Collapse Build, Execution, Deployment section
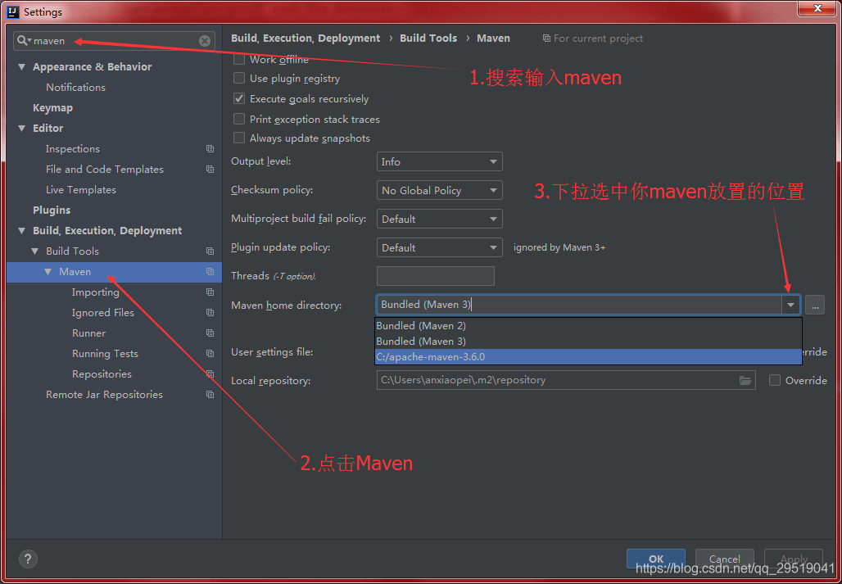Image resolution: width=842 pixels, height=584 pixels. coord(21,231)
